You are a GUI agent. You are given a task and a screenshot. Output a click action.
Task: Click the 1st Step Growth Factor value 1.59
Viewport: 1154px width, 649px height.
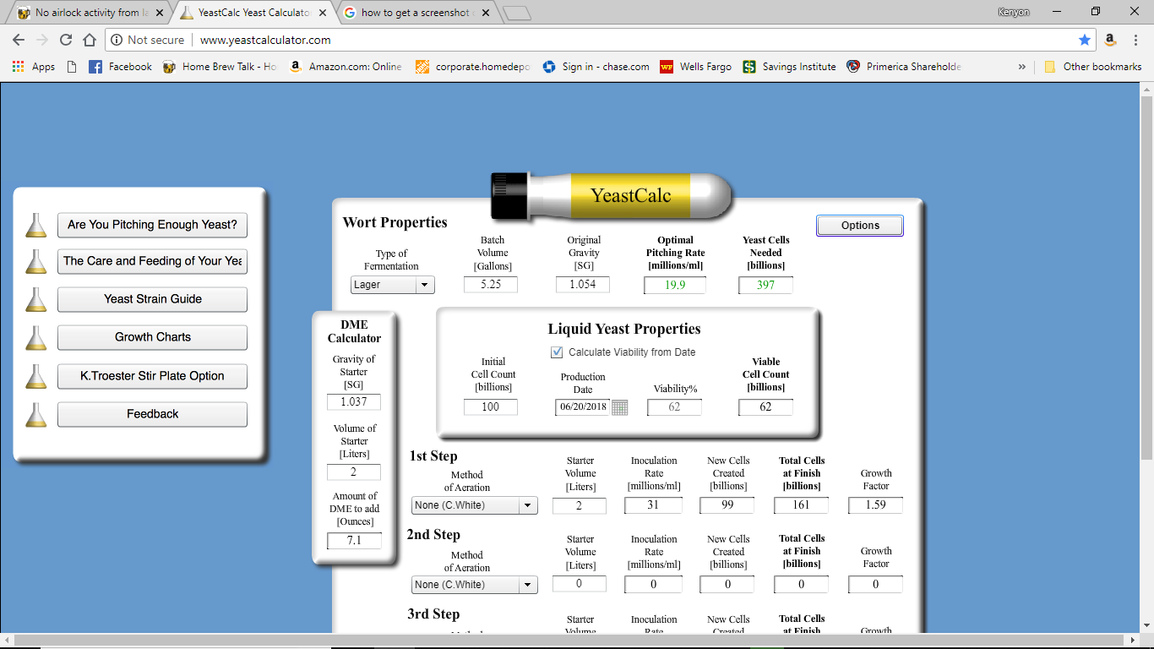(876, 505)
